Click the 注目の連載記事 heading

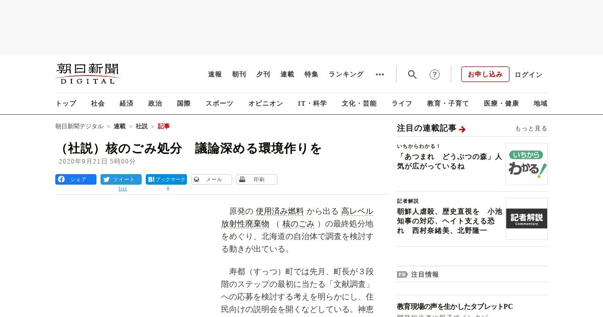(x=427, y=128)
